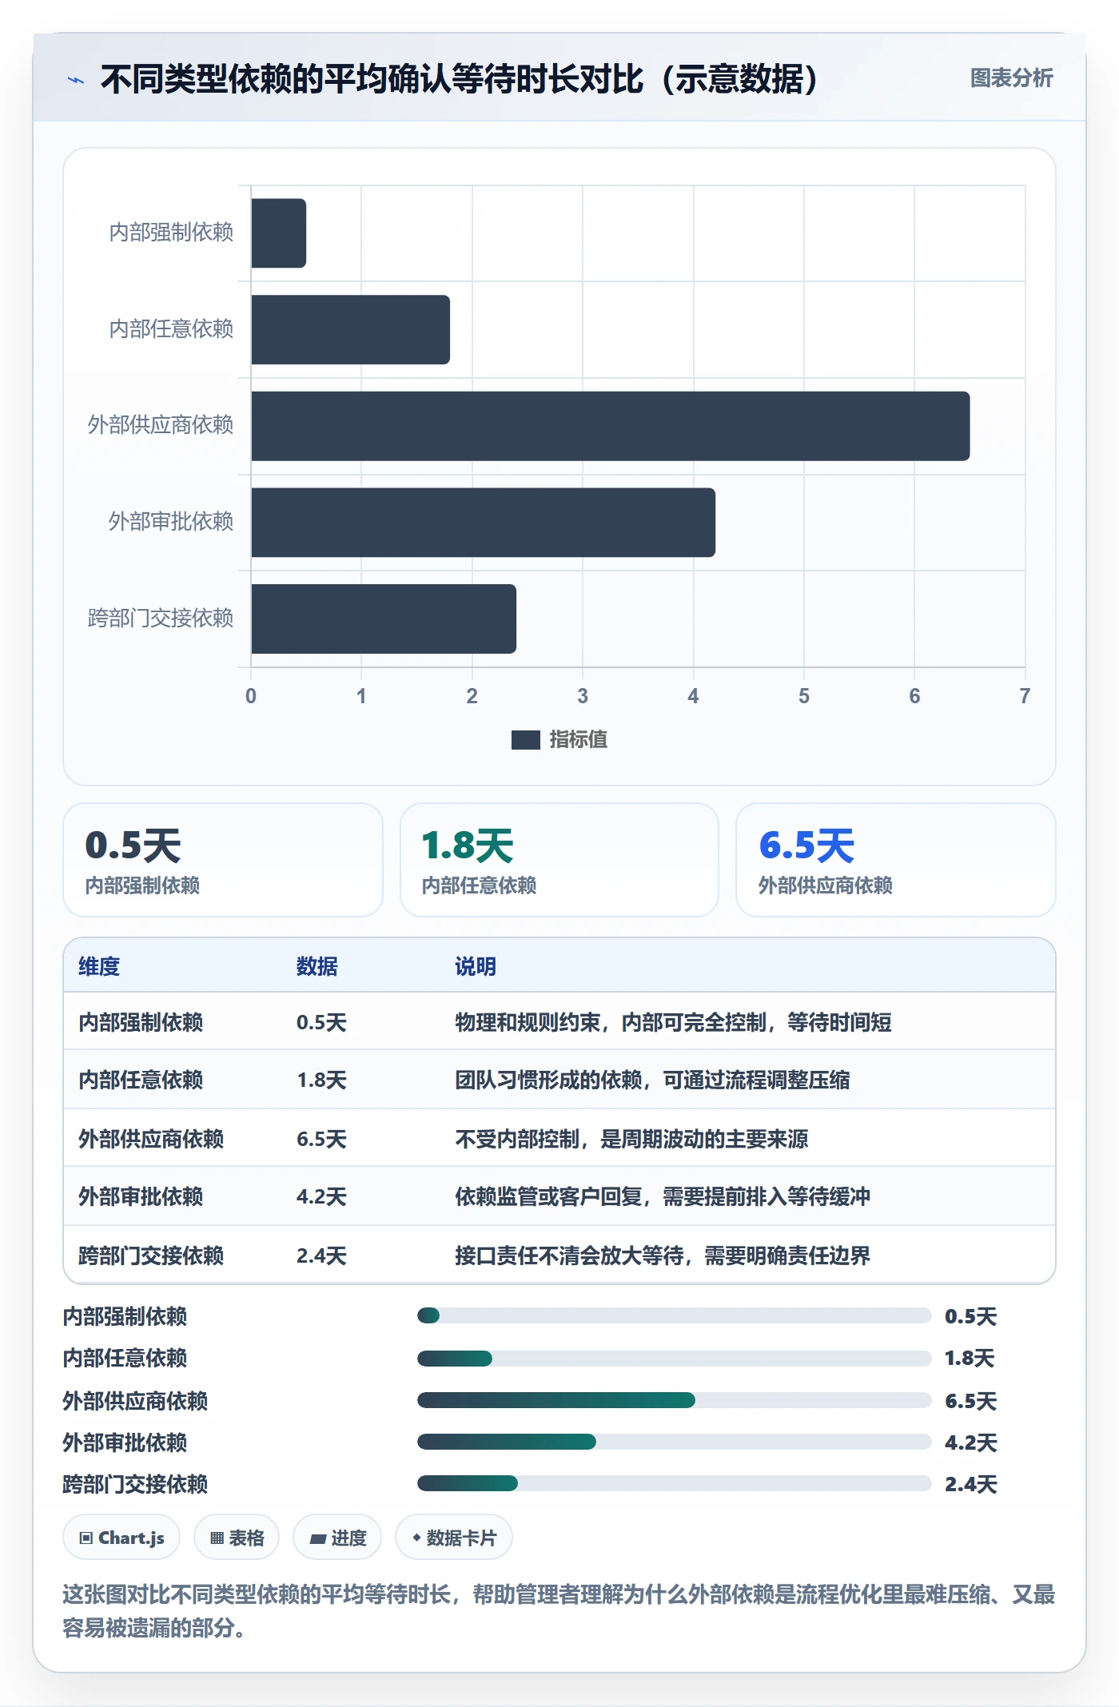Click the 跨部门交接依赖 progress bar
This screenshot has width=1119, height=1707.
pos(675,1483)
